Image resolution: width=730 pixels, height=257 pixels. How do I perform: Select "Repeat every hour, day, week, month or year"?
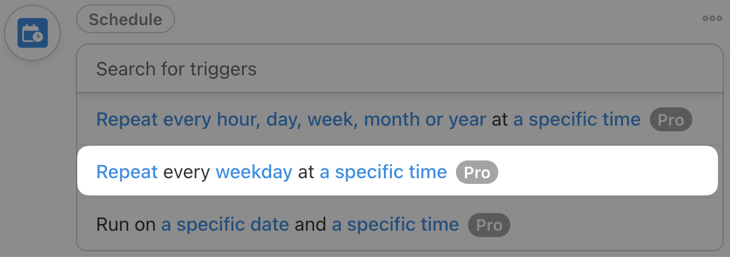(x=291, y=120)
